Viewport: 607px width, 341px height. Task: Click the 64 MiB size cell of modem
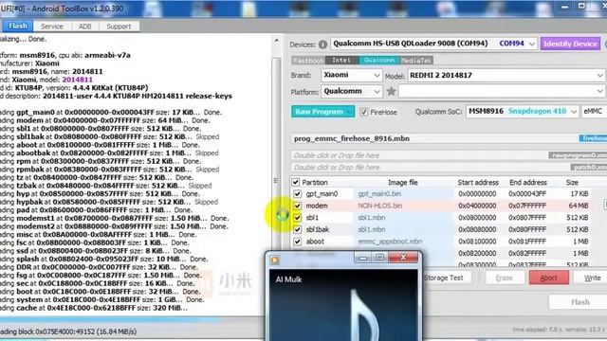579,206
